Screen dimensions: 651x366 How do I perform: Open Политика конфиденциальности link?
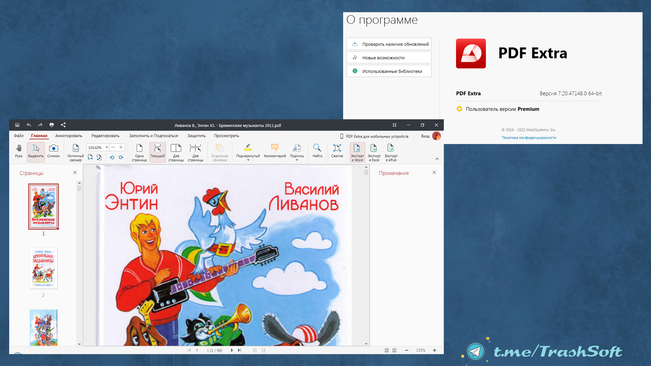coord(529,138)
